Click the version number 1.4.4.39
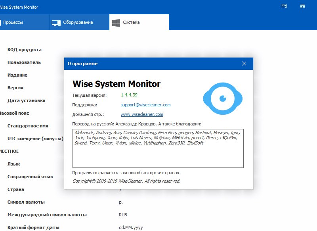The height and width of the screenshot is (231, 317). click(129, 95)
